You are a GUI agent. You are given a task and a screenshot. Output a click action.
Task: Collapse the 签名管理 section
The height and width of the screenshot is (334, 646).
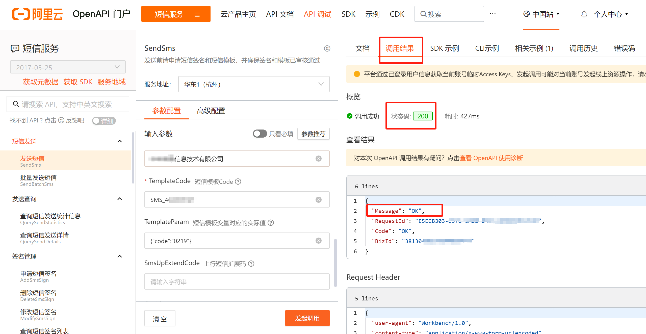pyautogui.click(x=120, y=256)
